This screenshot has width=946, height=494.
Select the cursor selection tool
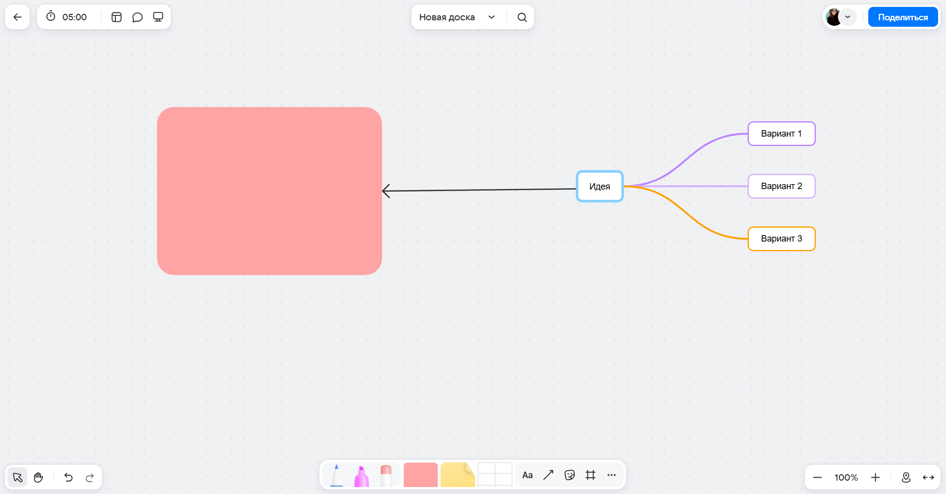click(17, 477)
